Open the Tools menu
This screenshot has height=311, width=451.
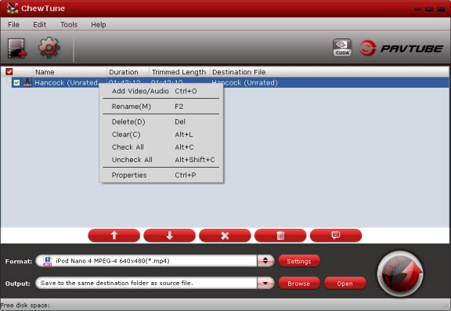[69, 25]
